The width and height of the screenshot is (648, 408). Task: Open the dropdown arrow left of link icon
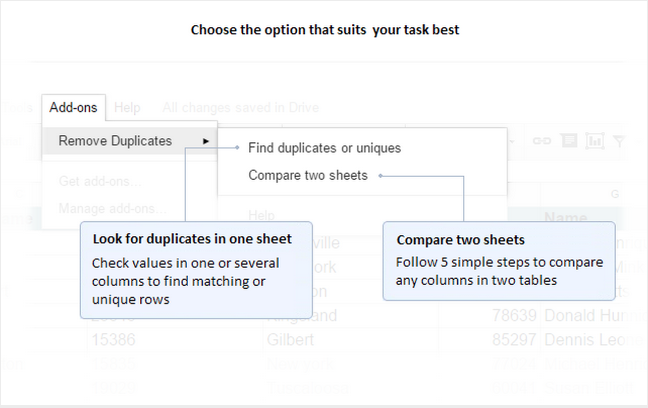point(513,141)
